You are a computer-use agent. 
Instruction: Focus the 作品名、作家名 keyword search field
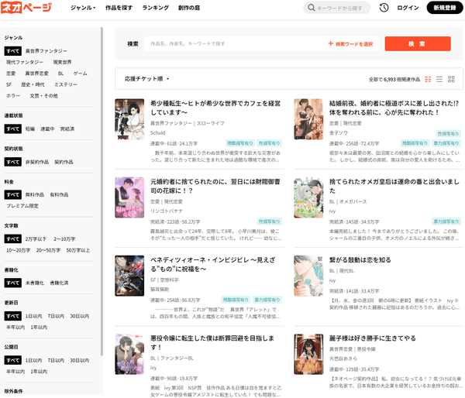(232, 44)
